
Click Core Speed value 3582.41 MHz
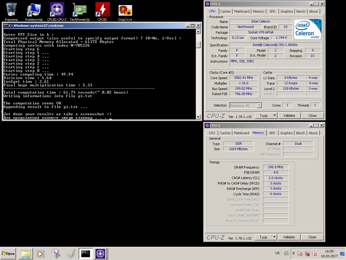tap(244, 78)
